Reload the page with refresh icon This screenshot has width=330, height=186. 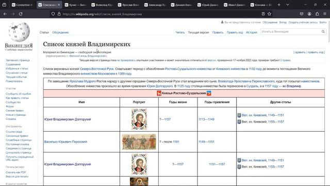pos(21,14)
